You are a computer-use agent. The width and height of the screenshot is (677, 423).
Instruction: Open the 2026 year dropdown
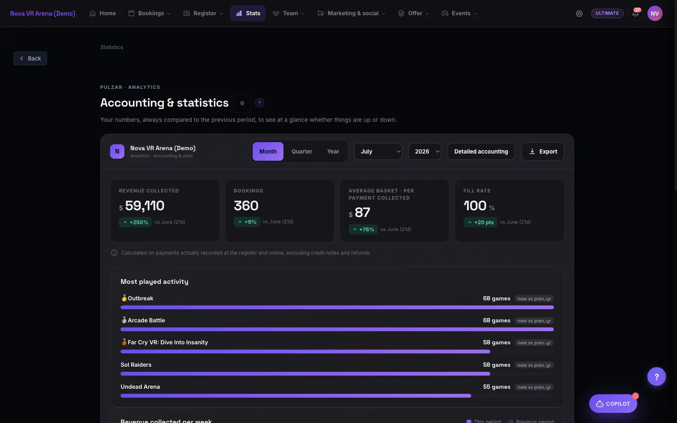point(424,151)
